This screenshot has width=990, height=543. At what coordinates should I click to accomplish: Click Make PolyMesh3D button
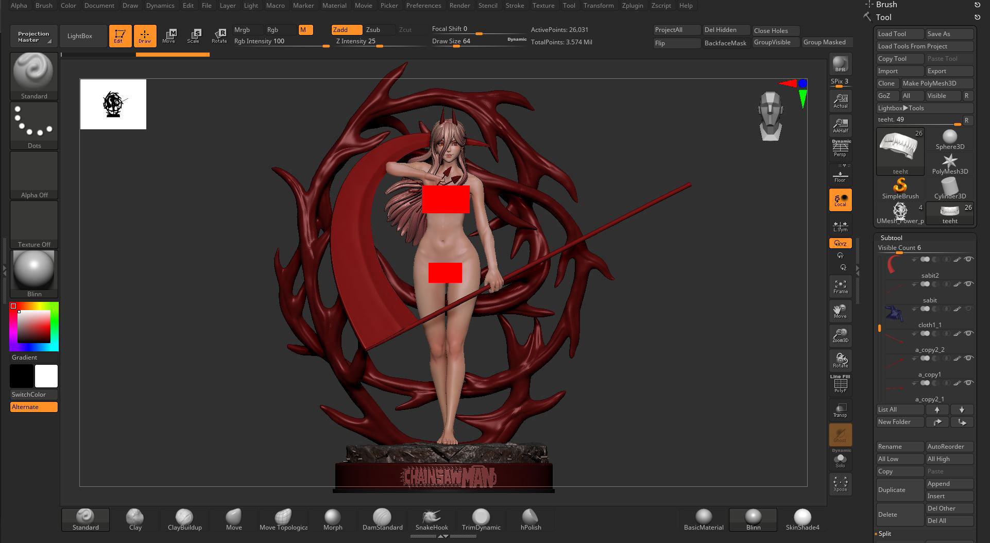click(937, 83)
